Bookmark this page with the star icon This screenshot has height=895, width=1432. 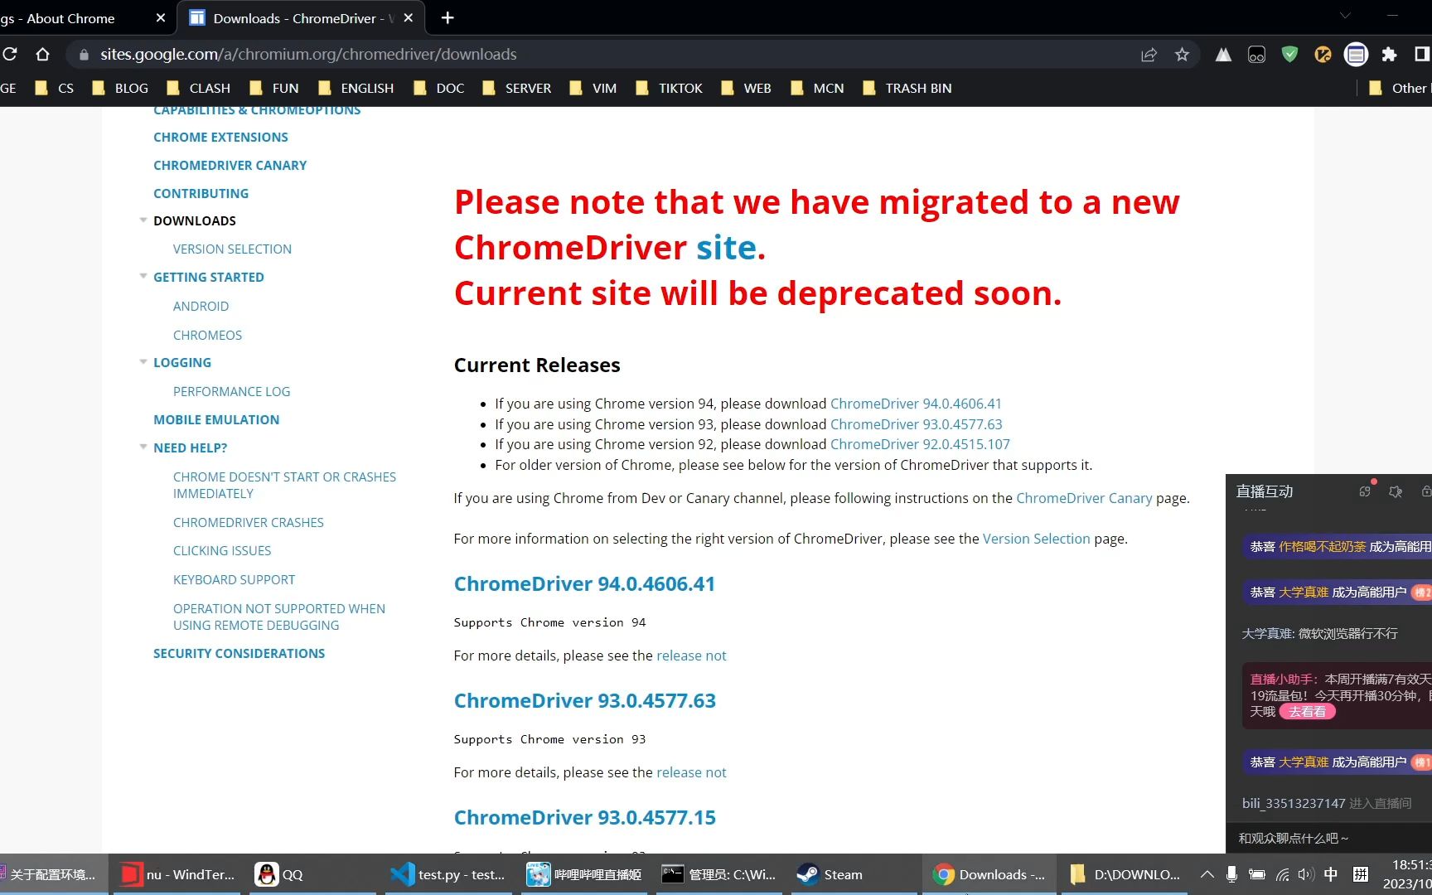(x=1182, y=55)
